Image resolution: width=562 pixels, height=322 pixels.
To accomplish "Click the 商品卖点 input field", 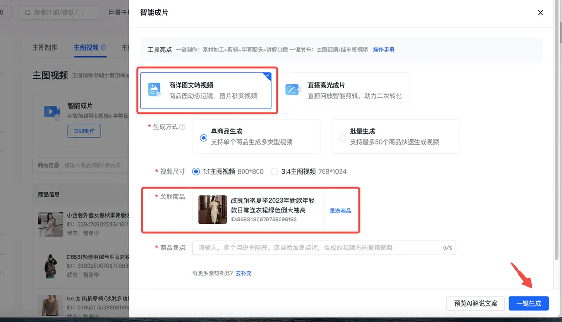I will coord(324,248).
